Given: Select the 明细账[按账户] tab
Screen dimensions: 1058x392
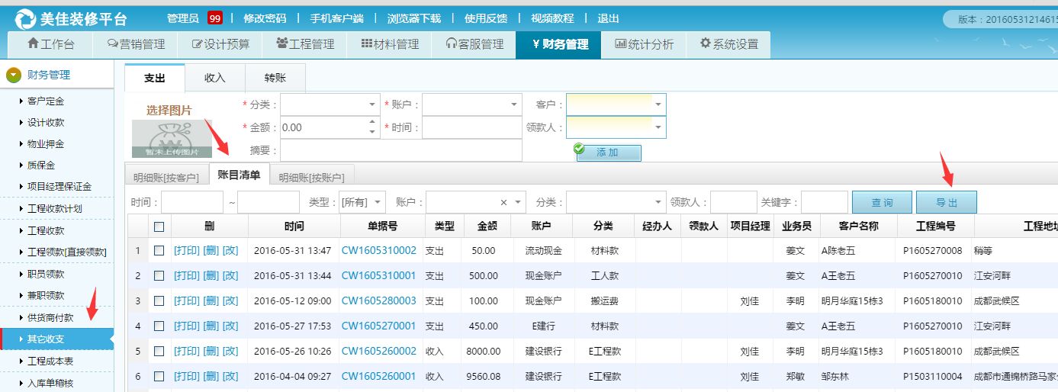Looking at the screenshot, I should (311, 178).
